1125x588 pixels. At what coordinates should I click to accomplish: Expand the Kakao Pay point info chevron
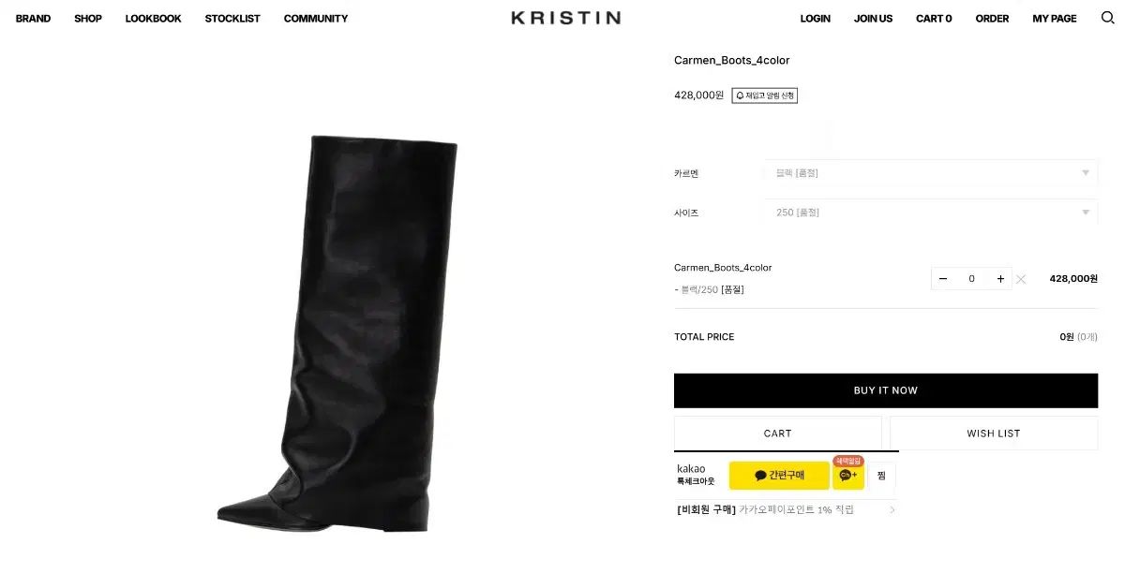coord(892,510)
